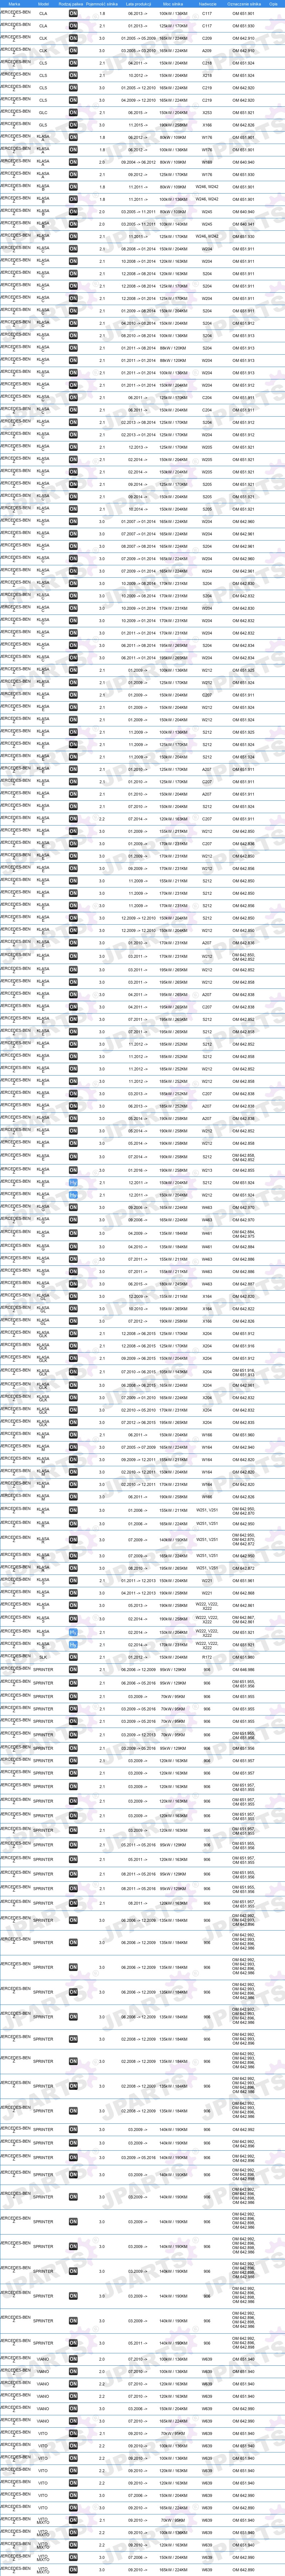Click ON fuel icon in CLA 2.1 row
Viewport: 285px width, 2576px height.
click(x=73, y=26)
